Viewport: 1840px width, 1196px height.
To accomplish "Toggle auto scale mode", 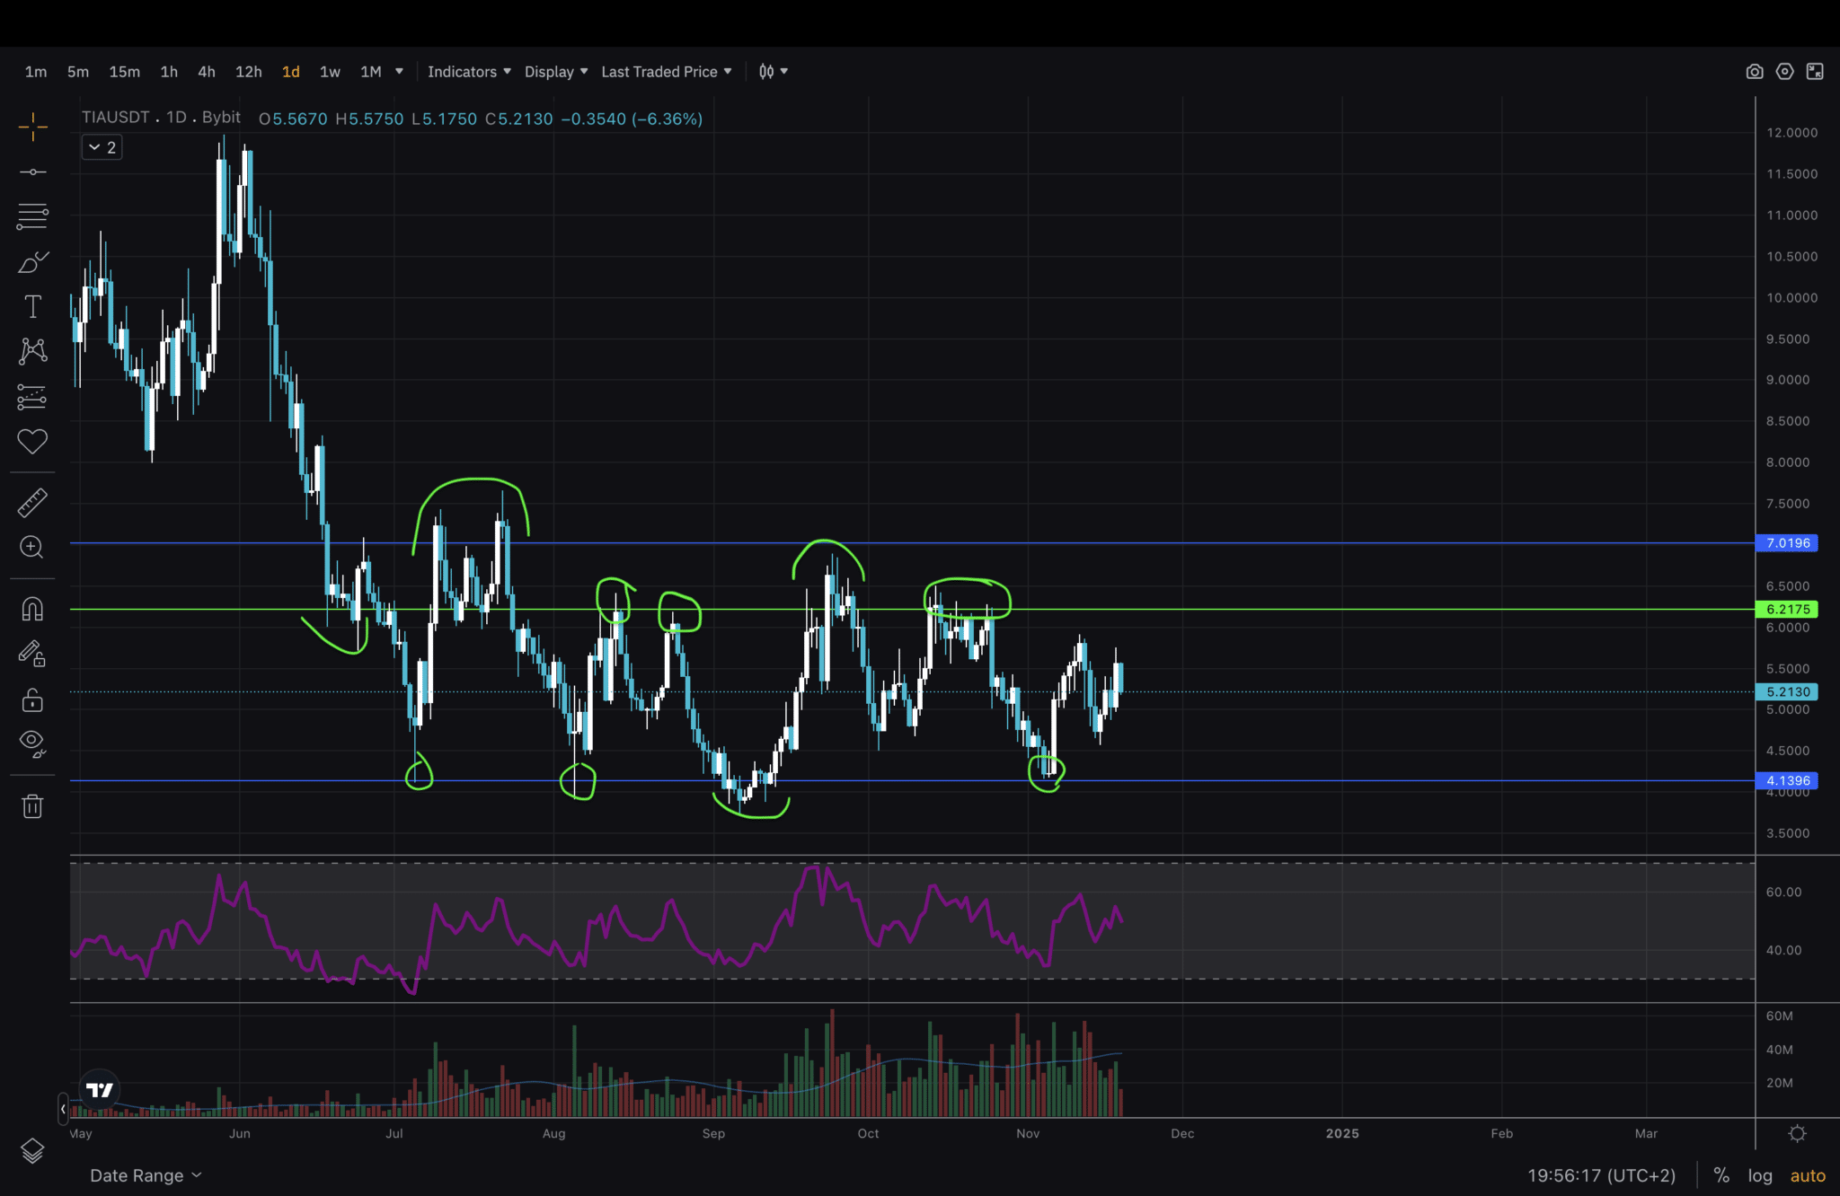I will 1808,1175.
